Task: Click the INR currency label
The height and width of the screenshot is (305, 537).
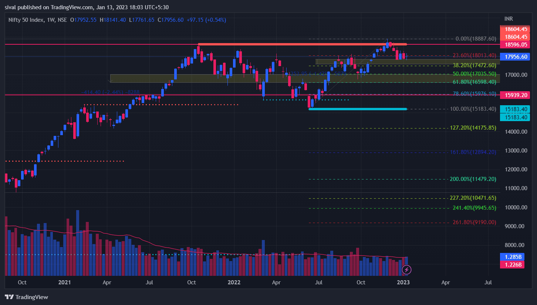Action: pyautogui.click(x=509, y=18)
